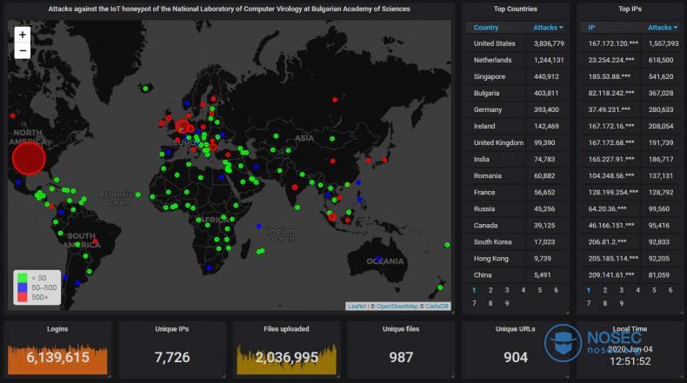Go to page 2 of Top Countries
This screenshot has height=383, width=687.
click(x=490, y=290)
